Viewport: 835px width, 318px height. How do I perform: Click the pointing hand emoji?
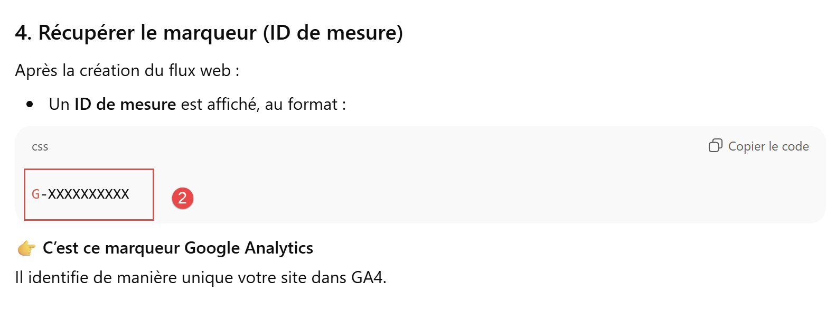26,248
